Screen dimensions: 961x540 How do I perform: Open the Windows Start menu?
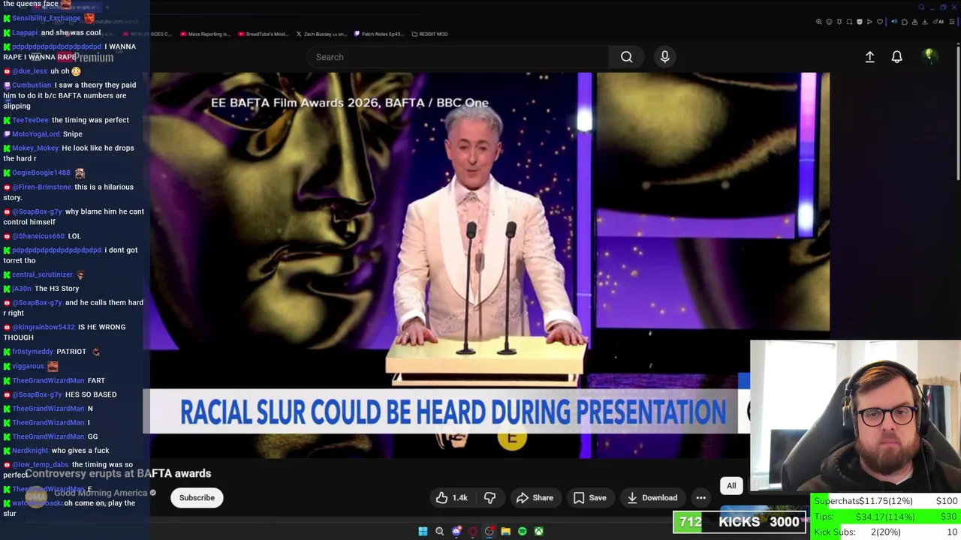423,531
